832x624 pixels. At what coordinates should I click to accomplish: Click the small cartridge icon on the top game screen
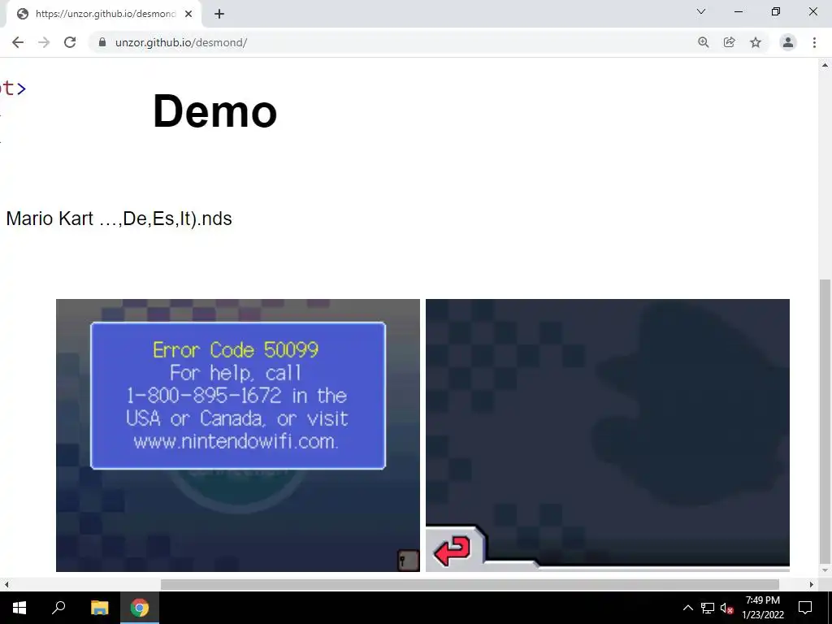coord(408,561)
